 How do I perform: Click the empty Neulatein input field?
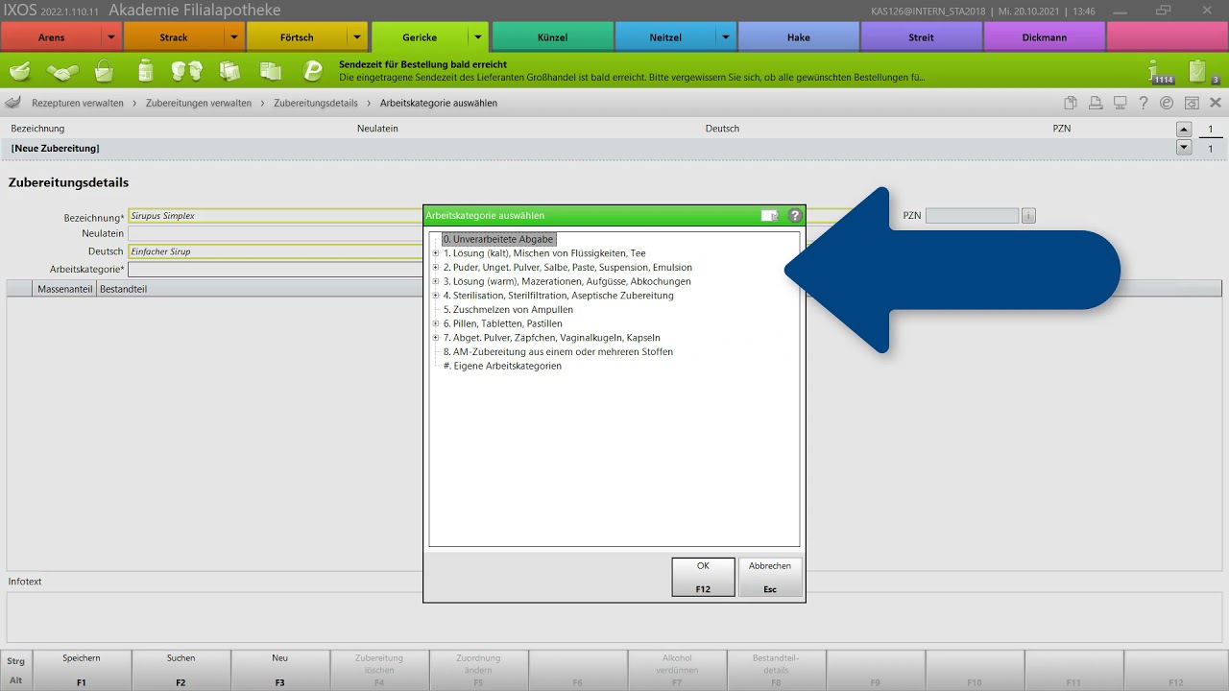coord(276,233)
